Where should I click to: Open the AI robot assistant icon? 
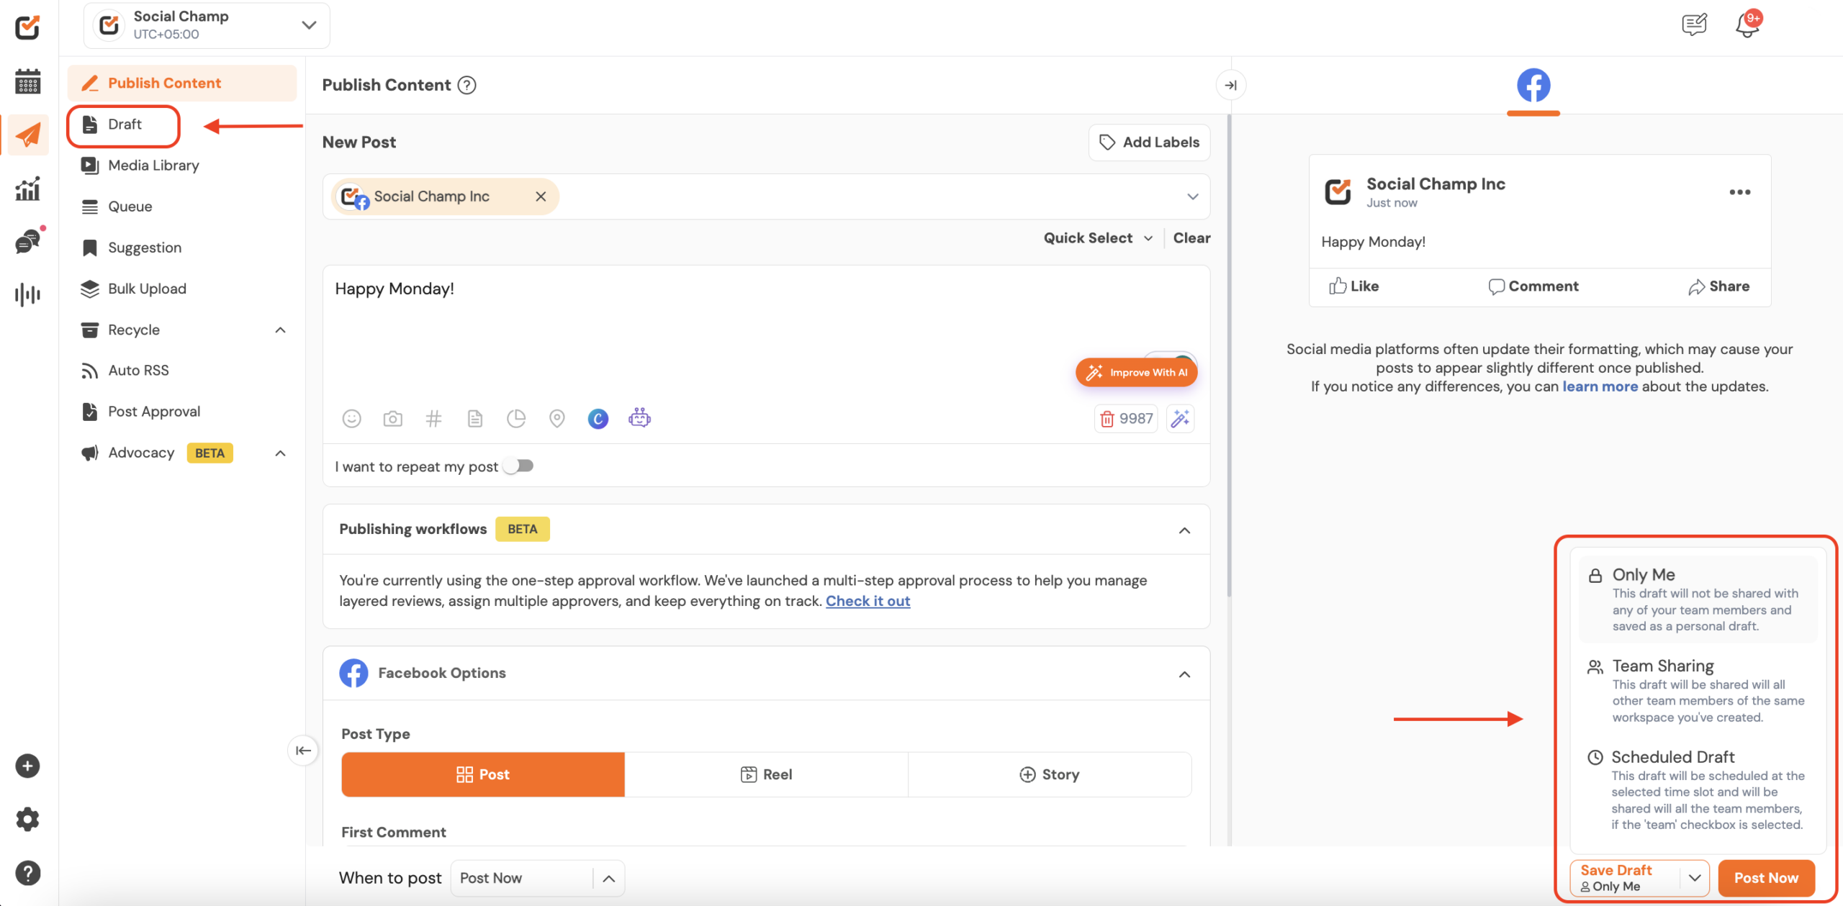coord(639,418)
